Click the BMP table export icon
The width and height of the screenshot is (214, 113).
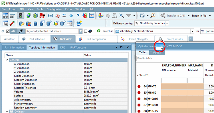pos(5,16)
